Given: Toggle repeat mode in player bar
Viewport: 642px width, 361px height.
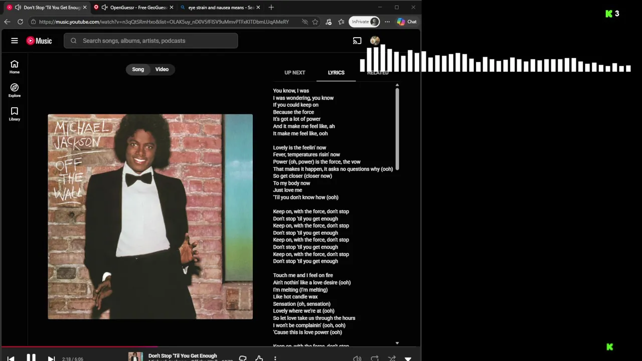Looking at the screenshot, I should (x=375, y=358).
